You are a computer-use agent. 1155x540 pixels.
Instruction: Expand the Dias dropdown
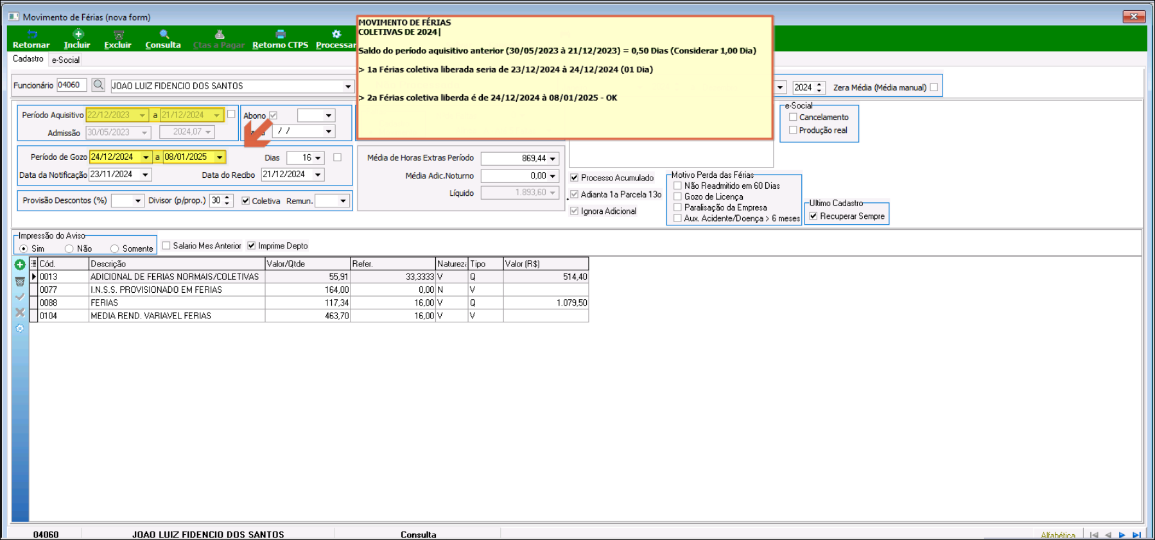(318, 158)
